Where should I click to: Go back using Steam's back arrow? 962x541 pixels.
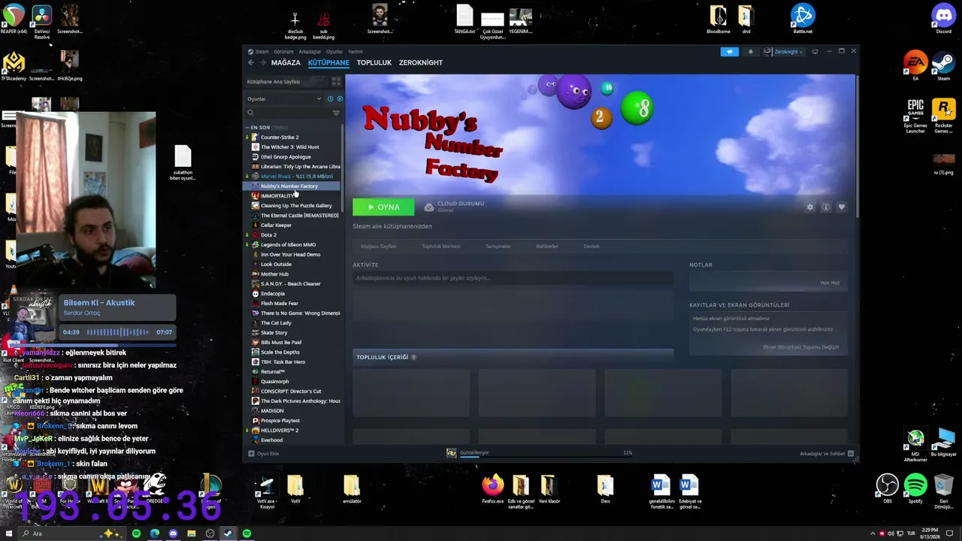point(251,62)
